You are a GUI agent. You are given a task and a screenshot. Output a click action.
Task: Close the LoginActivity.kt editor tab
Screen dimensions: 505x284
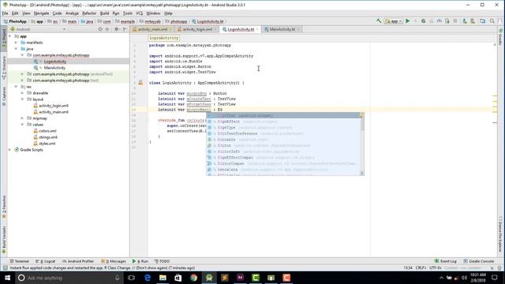(x=257, y=29)
